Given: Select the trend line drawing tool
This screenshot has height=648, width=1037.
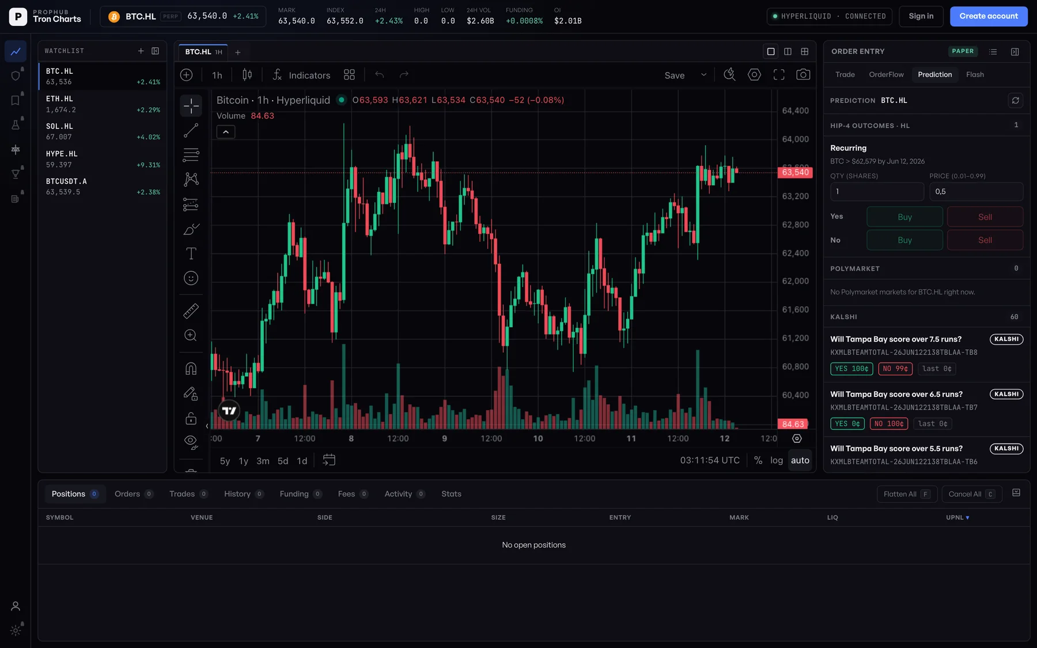Looking at the screenshot, I should [x=191, y=130].
